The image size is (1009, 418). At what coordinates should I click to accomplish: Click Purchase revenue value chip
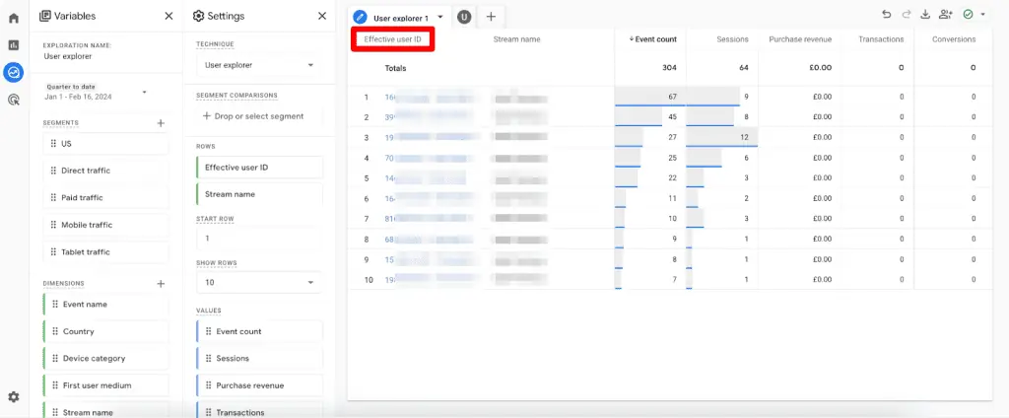pyautogui.click(x=259, y=385)
